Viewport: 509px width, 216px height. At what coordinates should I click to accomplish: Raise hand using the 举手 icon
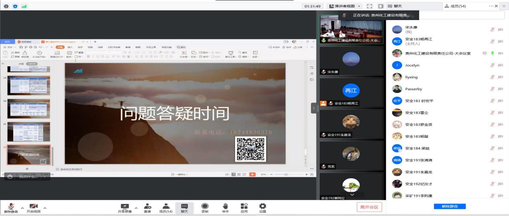click(225, 206)
